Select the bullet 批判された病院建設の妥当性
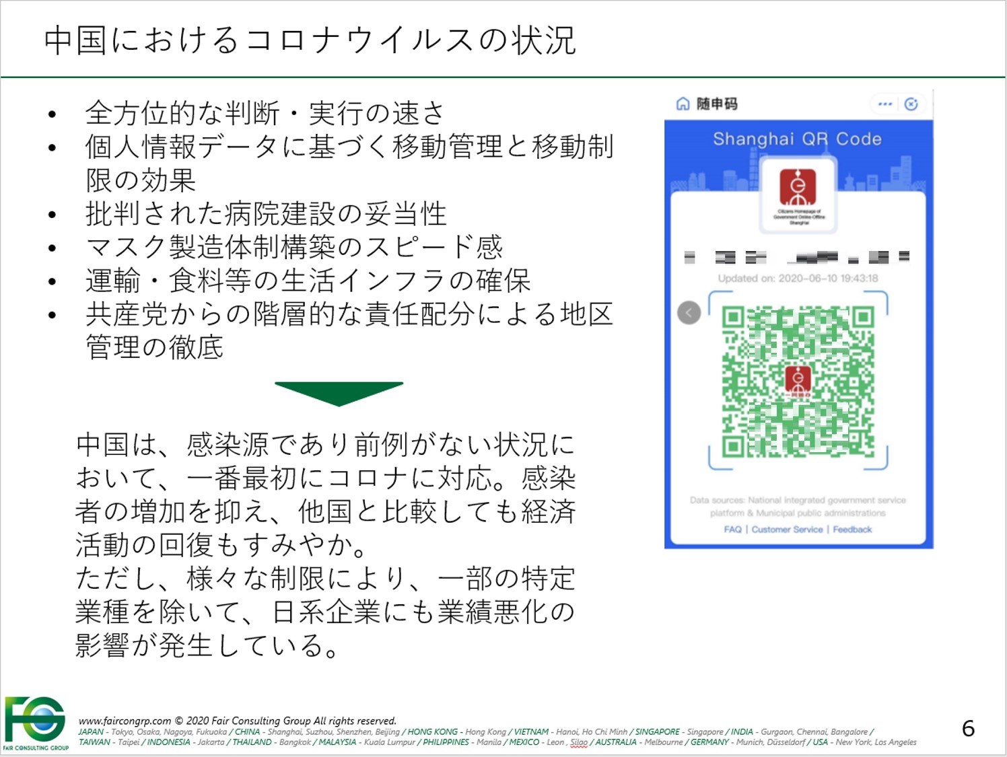The height and width of the screenshot is (757, 1007). pos(266,213)
